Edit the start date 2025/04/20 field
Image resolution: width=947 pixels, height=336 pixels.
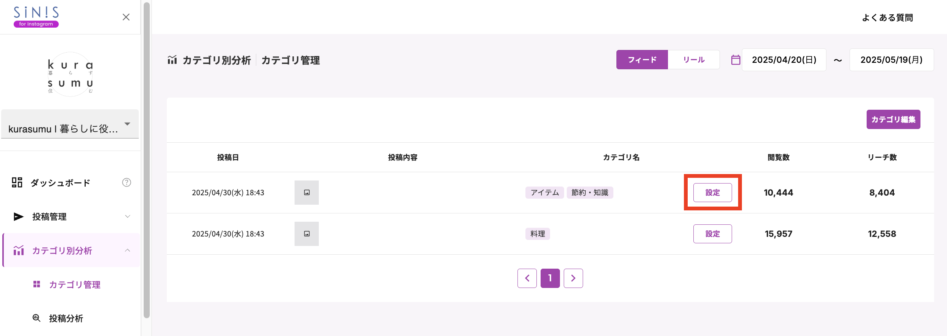click(x=784, y=60)
